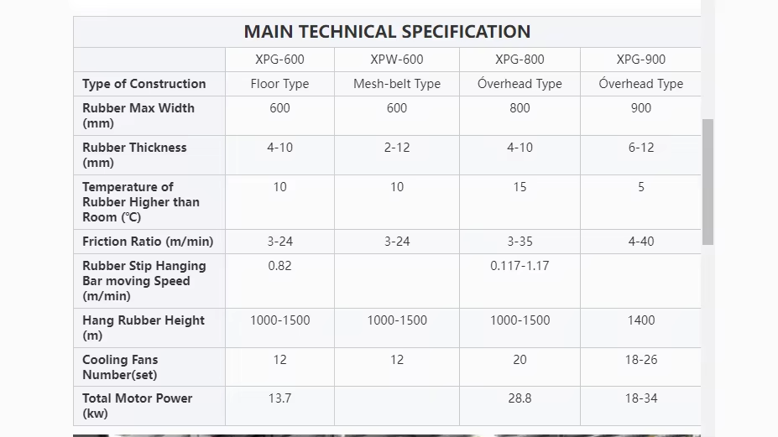Click the MAIN TECHNICAL SPECIFICATION table title
Image resolution: width=778 pixels, height=437 pixels.
pos(387,32)
